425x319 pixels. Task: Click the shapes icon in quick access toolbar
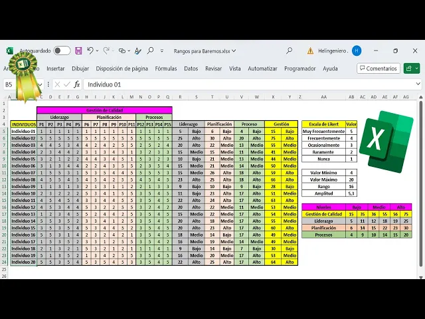[122, 51]
